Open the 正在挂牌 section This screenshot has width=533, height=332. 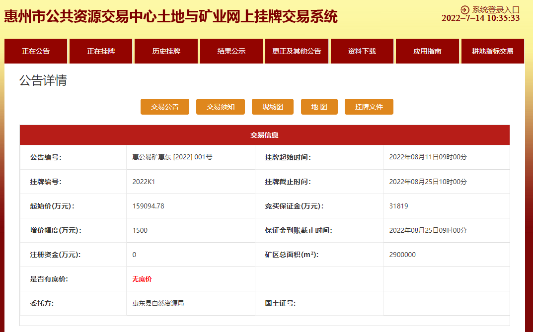tap(100, 51)
